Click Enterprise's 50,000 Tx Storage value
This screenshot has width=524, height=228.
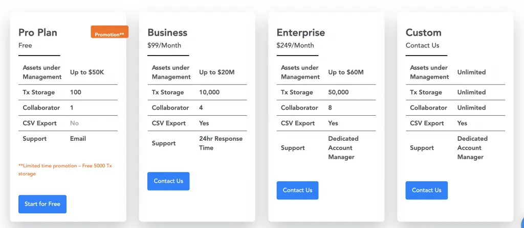tap(339, 92)
